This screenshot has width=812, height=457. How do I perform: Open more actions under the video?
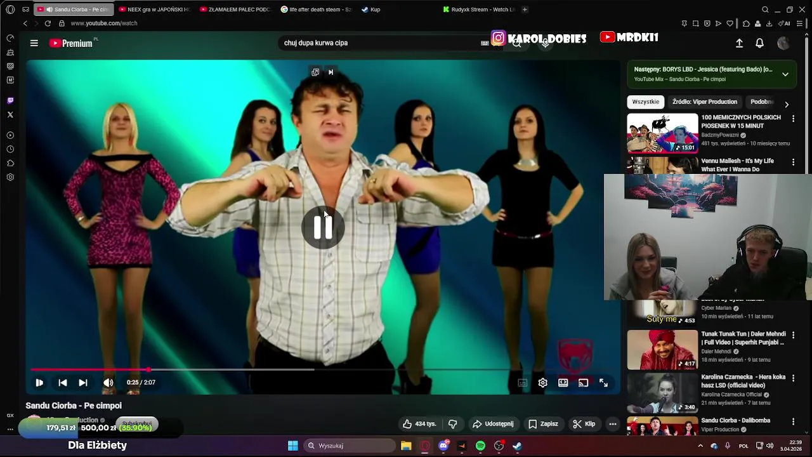[x=612, y=424]
